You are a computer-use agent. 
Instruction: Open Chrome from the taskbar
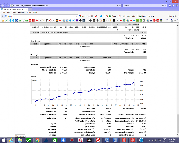coord(37,140)
